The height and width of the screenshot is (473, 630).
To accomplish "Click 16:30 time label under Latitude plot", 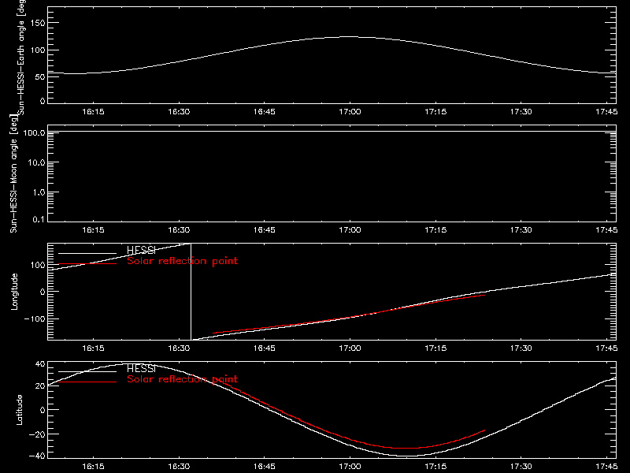I will tap(179, 466).
